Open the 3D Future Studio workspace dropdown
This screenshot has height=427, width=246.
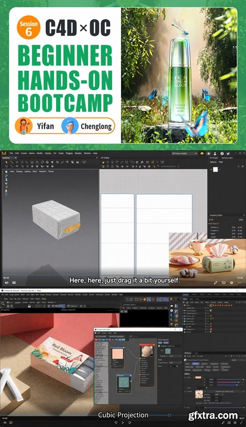[184, 154]
